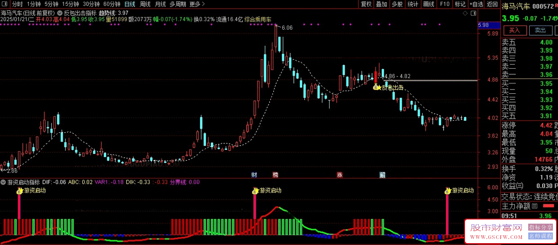
Task: Click the 4.86 - 4.82 price label
Action: coord(398,76)
